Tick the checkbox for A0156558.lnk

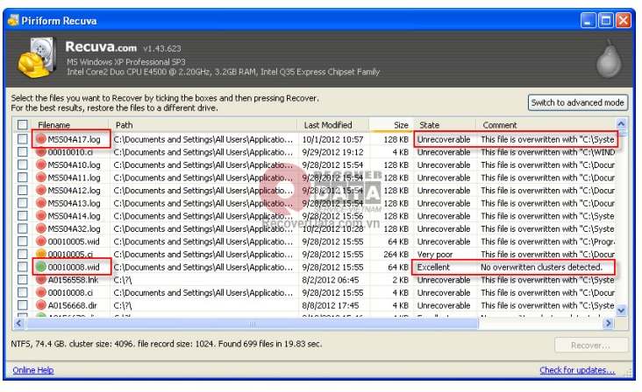click(x=23, y=280)
